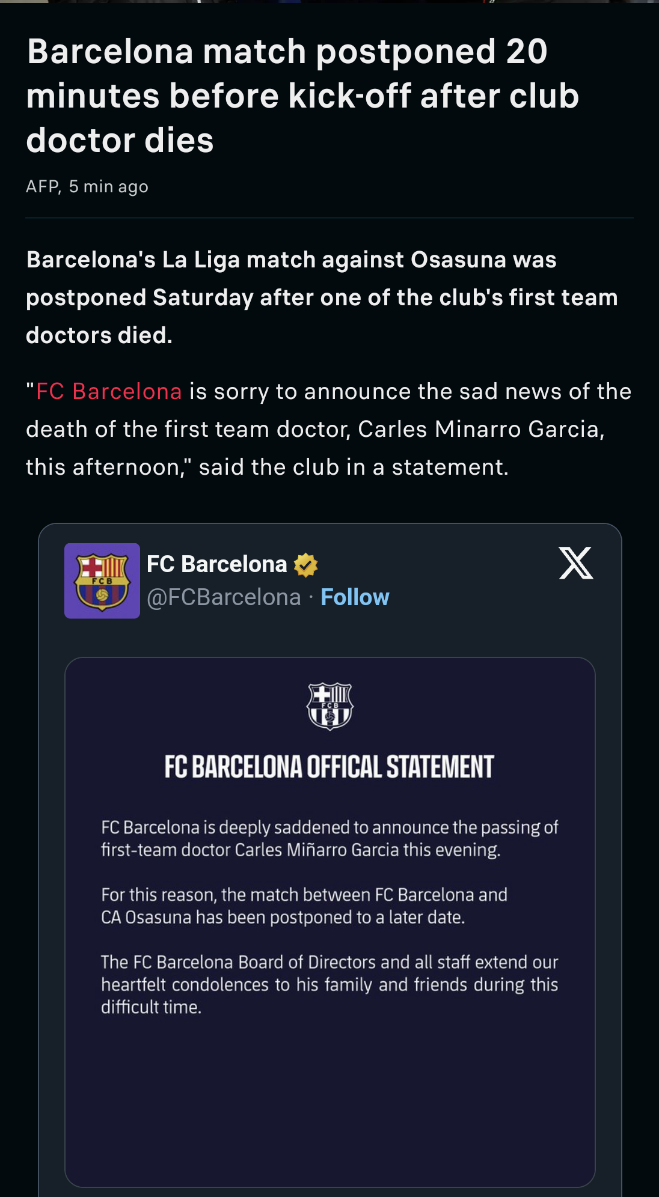Follow the FC Barcelona account
The width and height of the screenshot is (659, 1197).
355,597
